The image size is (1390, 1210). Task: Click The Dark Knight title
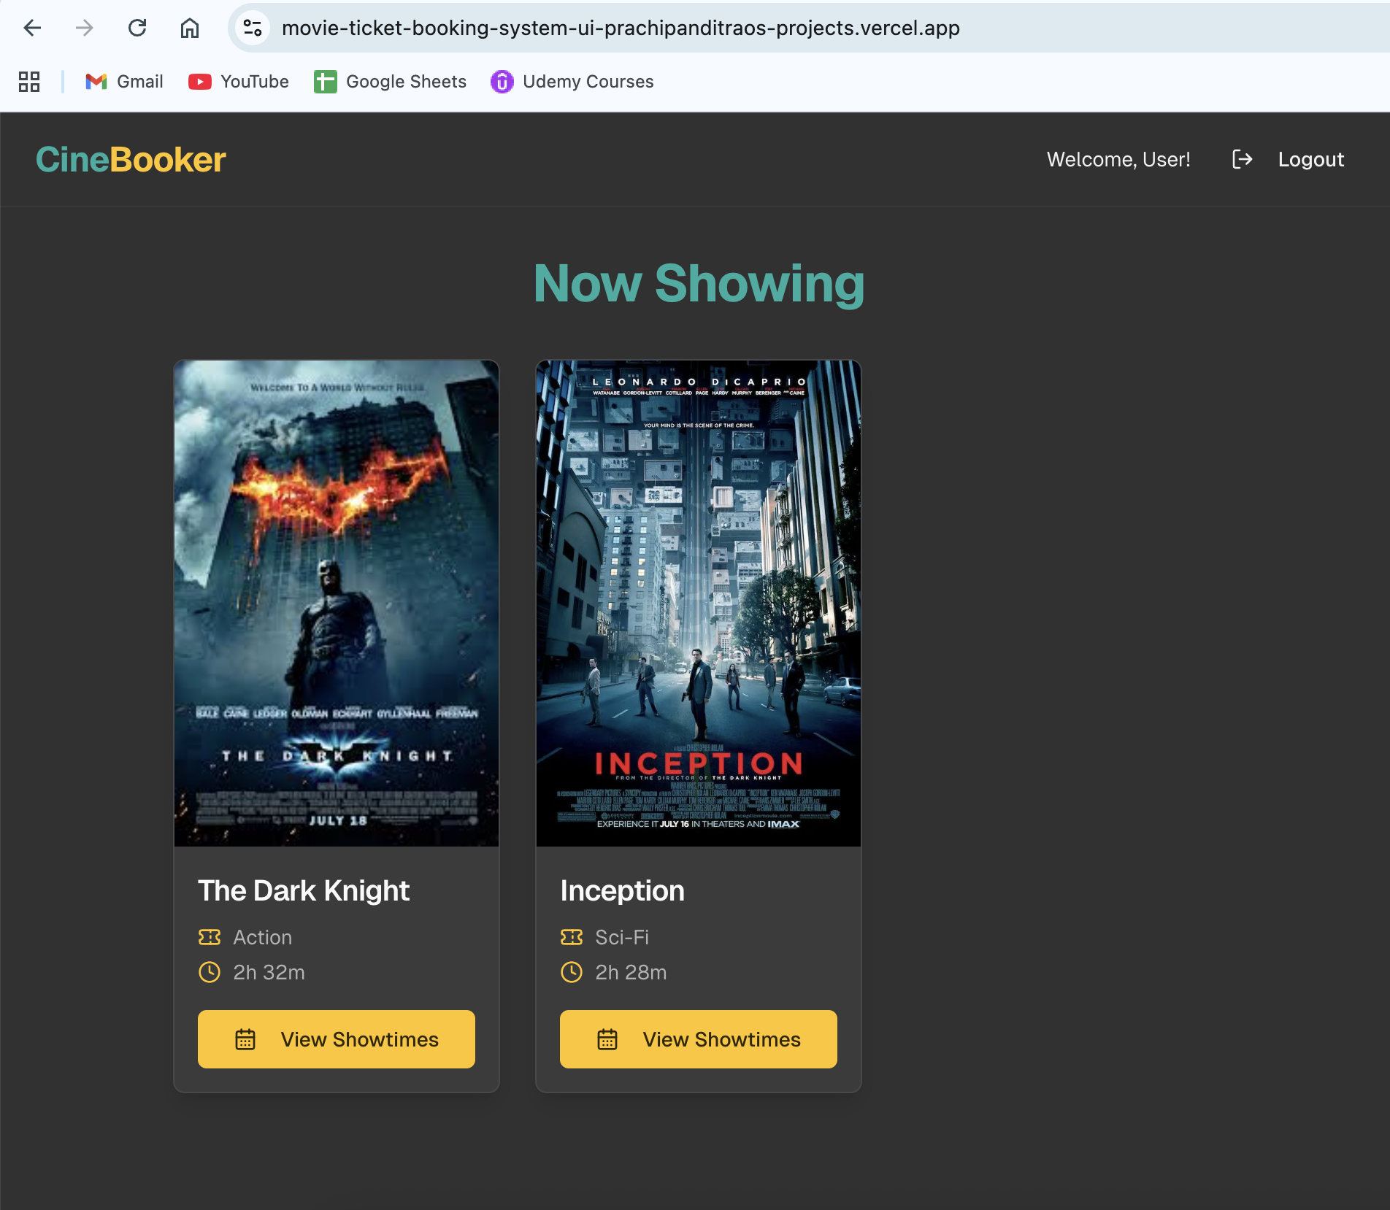click(304, 890)
